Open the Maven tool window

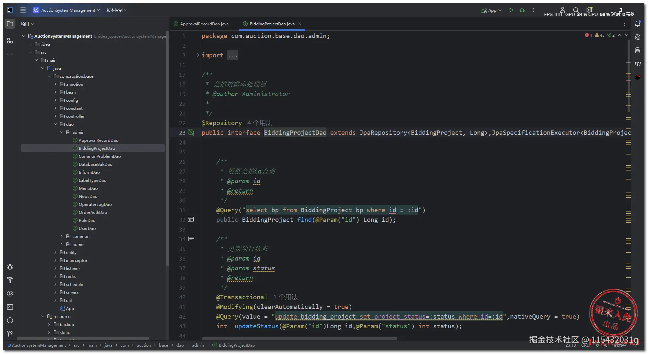638,64
